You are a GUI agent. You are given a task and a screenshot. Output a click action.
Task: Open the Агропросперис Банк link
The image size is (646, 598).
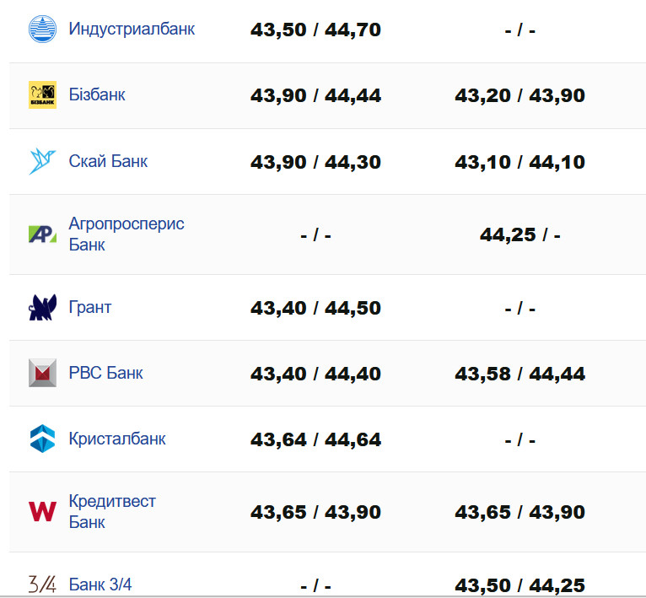coord(126,234)
